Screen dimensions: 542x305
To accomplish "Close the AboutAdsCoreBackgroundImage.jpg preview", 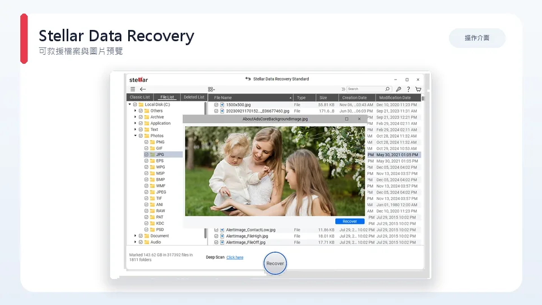I will [x=359, y=119].
